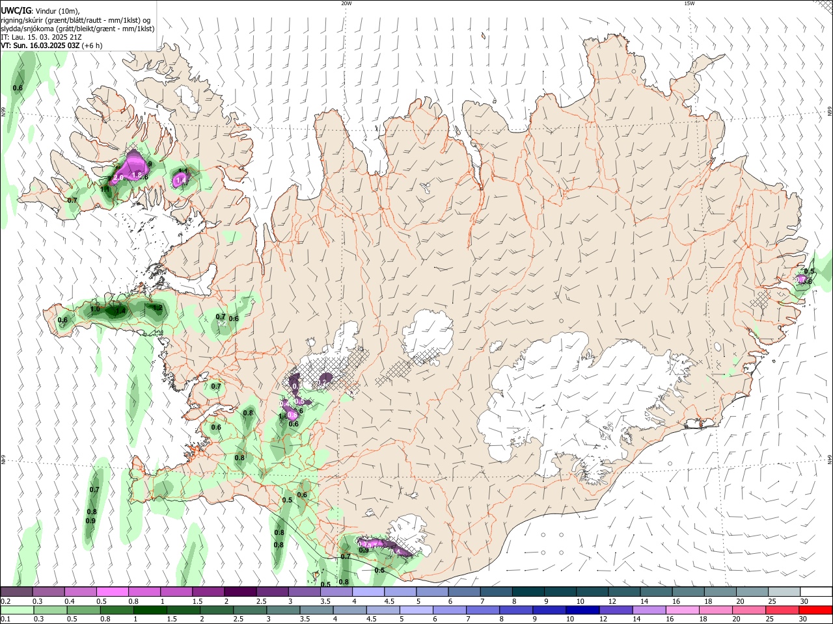Select the light lavender snow swatch for 4–4.5
833x624 pixels.
point(368,592)
